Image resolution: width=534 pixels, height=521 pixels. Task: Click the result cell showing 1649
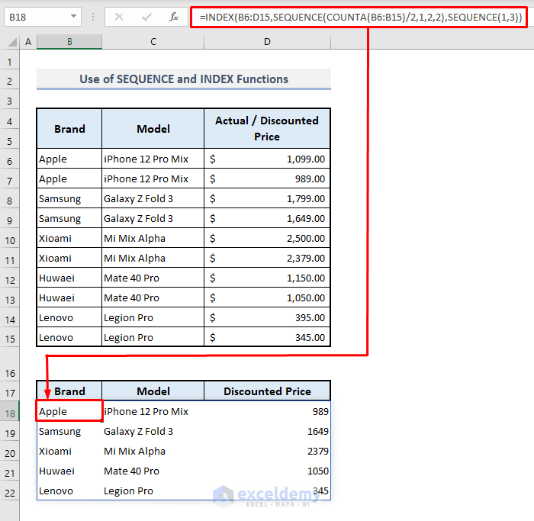[x=267, y=431]
